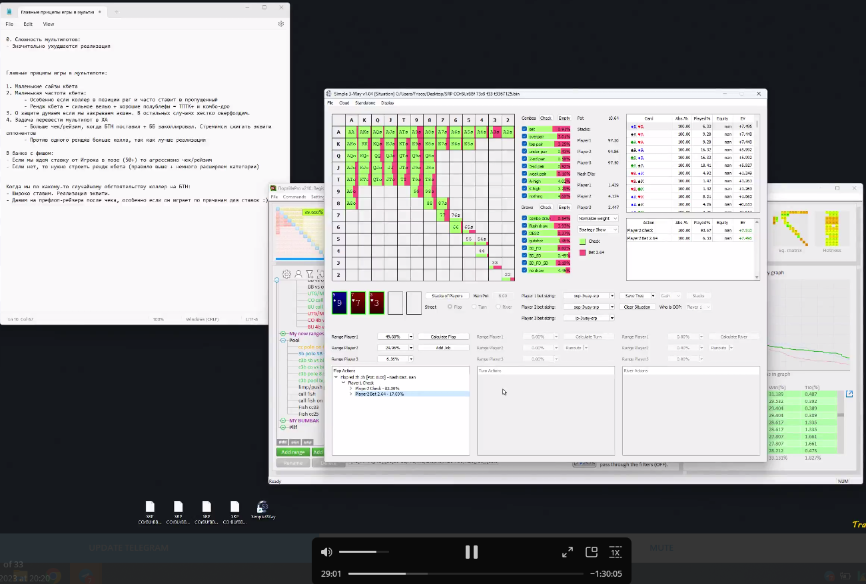866x584 pixels.
Task: Collapse Player 1 Check tree node
Action: tap(343, 383)
